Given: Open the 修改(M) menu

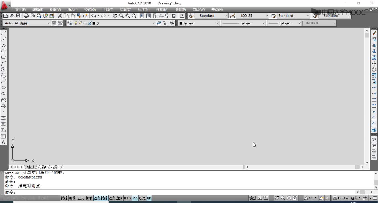Looking at the screenshot, I should (162, 10).
